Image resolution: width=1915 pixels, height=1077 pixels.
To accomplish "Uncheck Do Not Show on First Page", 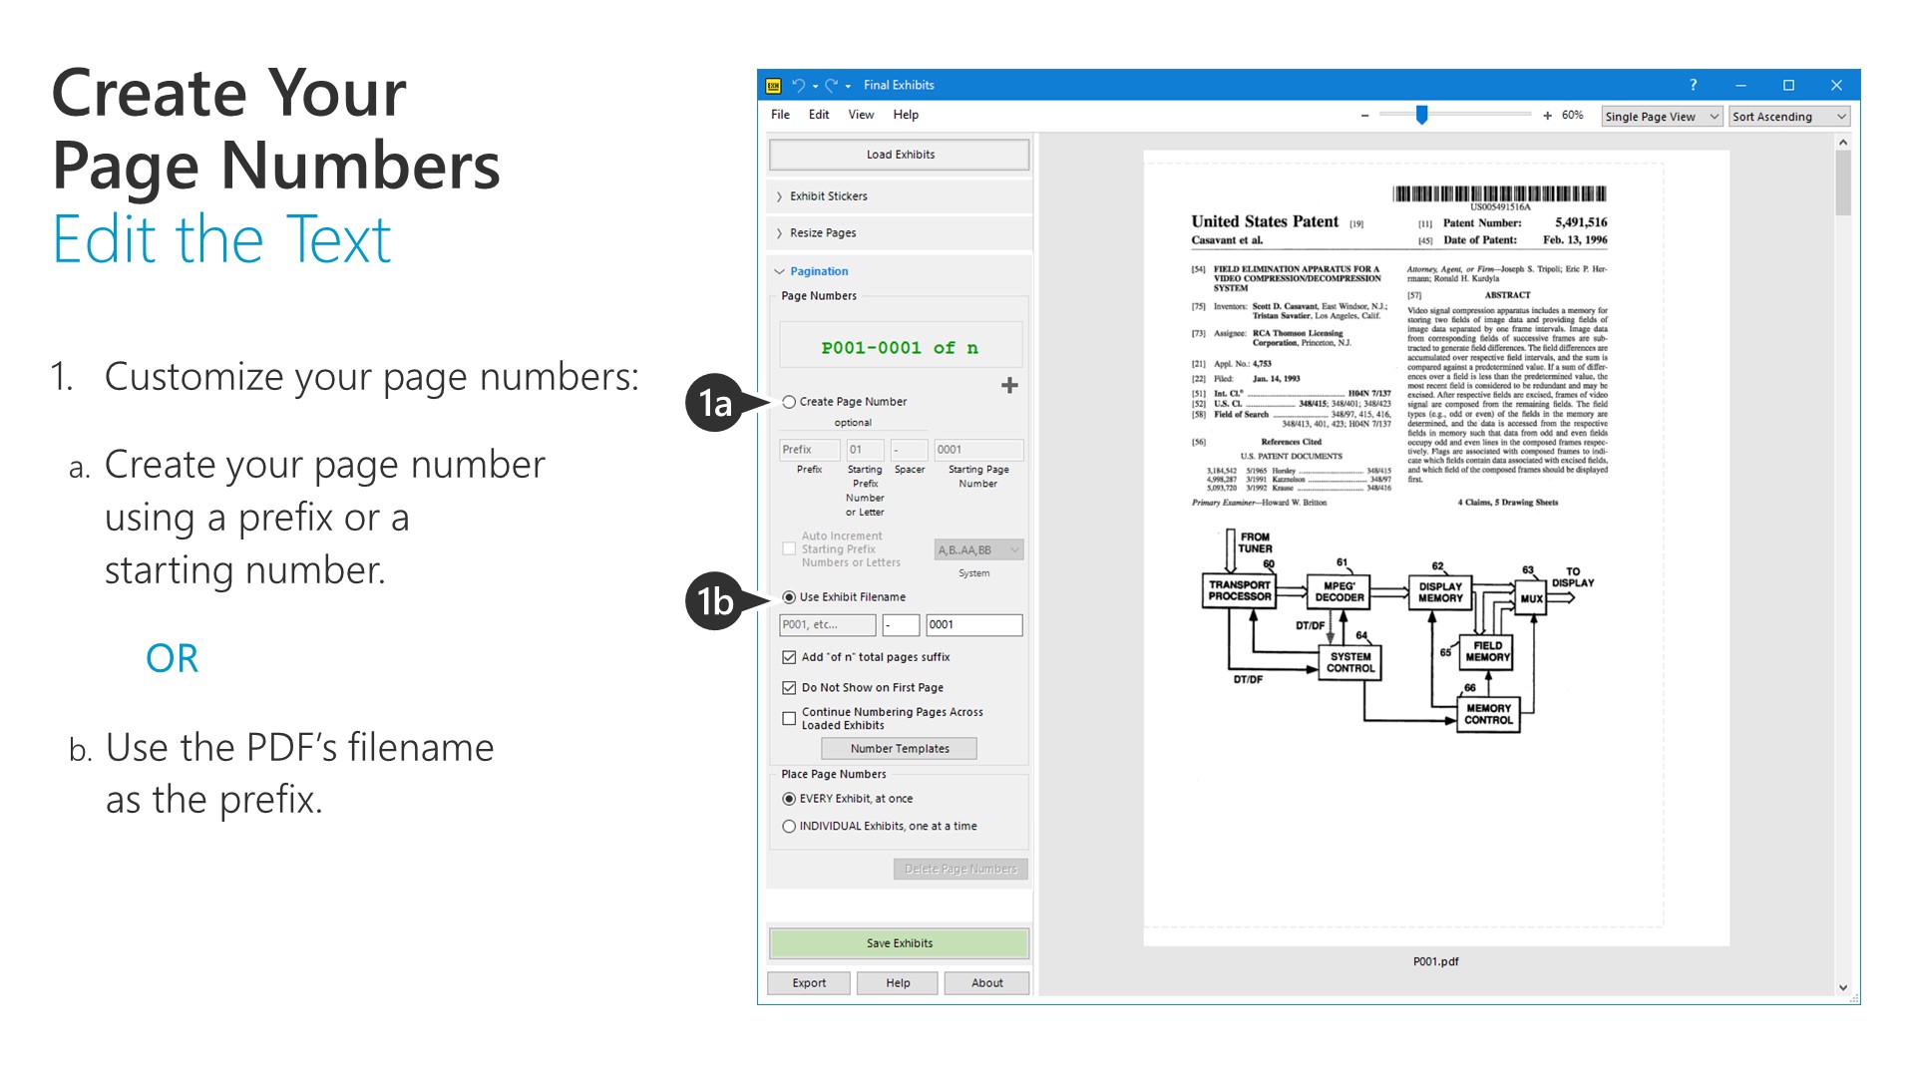I will [789, 687].
